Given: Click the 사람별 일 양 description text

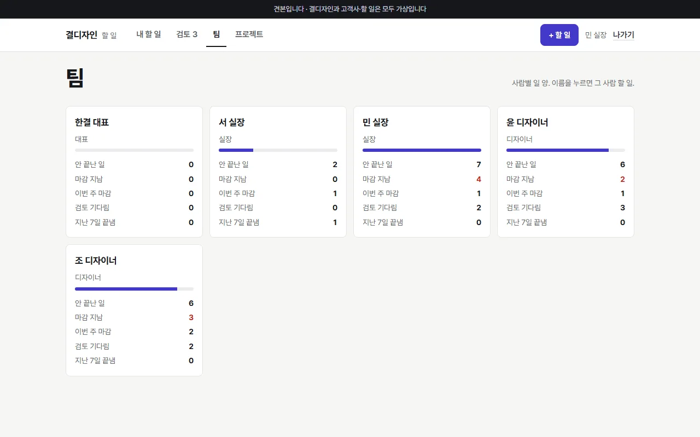Looking at the screenshot, I should [573, 83].
